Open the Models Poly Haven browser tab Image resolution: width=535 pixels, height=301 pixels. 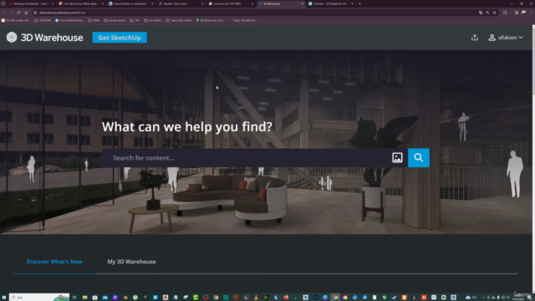point(180,3)
